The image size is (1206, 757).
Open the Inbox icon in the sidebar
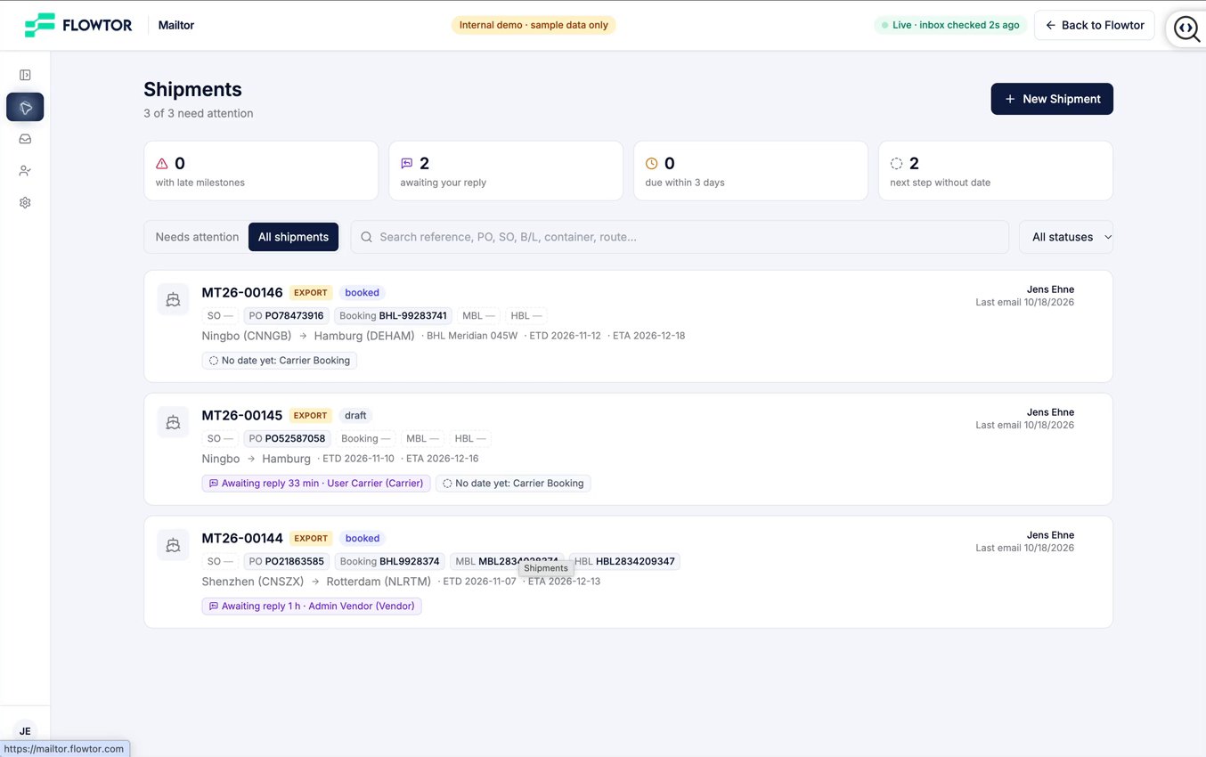click(25, 139)
